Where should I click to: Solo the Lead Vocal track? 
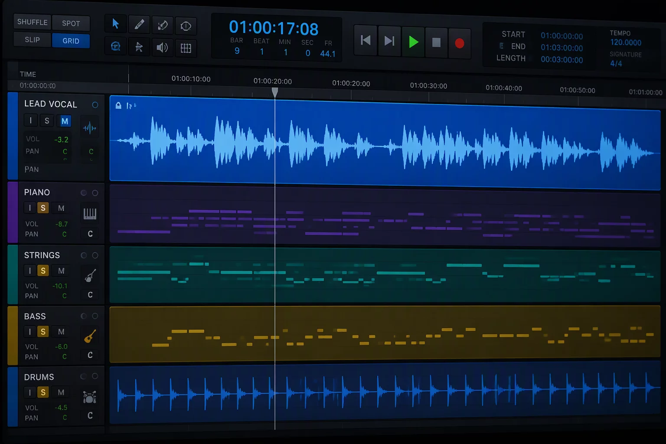47,121
